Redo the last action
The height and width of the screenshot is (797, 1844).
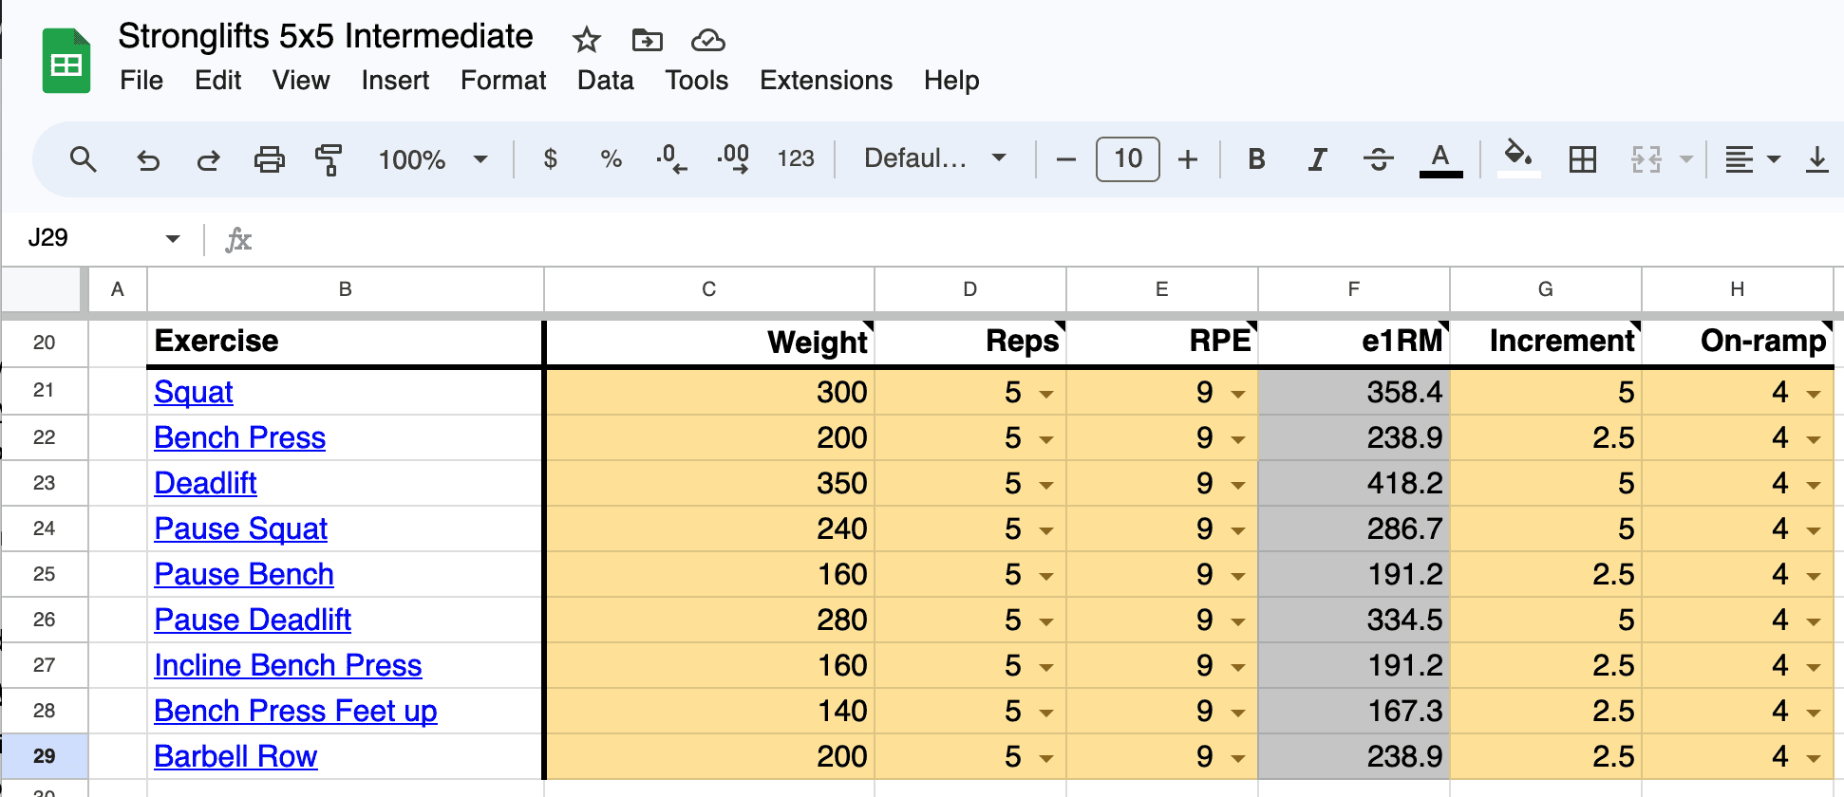click(208, 159)
